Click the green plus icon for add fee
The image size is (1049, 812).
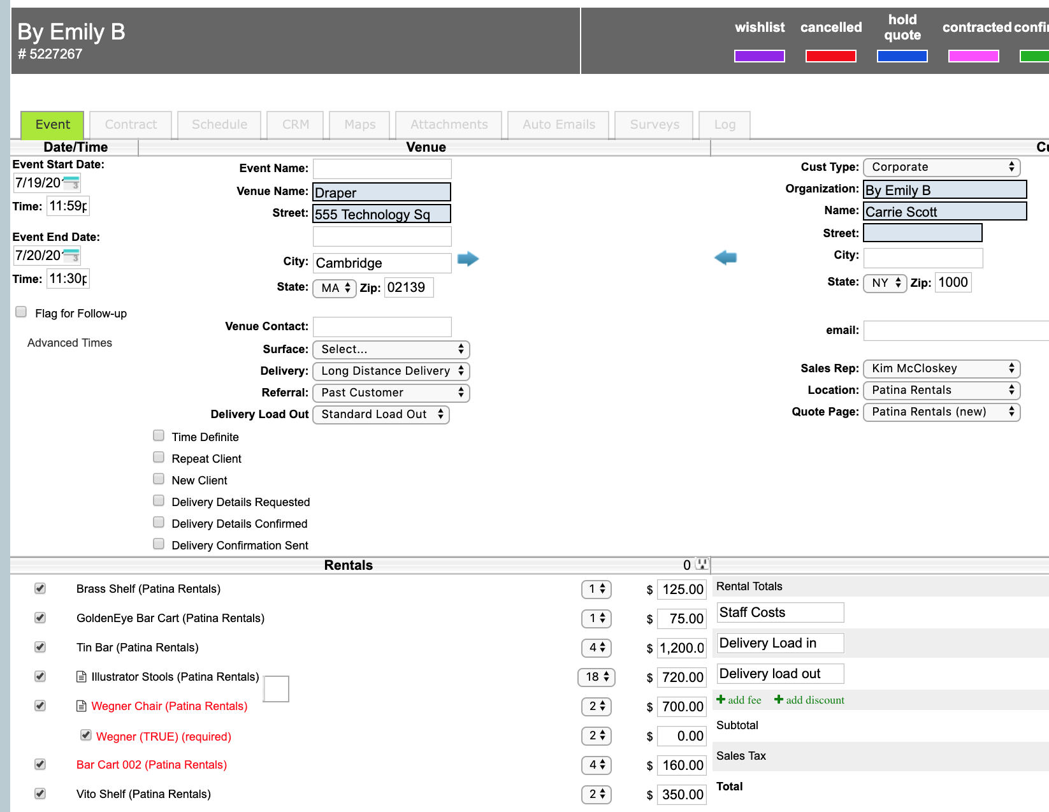pyautogui.click(x=721, y=700)
